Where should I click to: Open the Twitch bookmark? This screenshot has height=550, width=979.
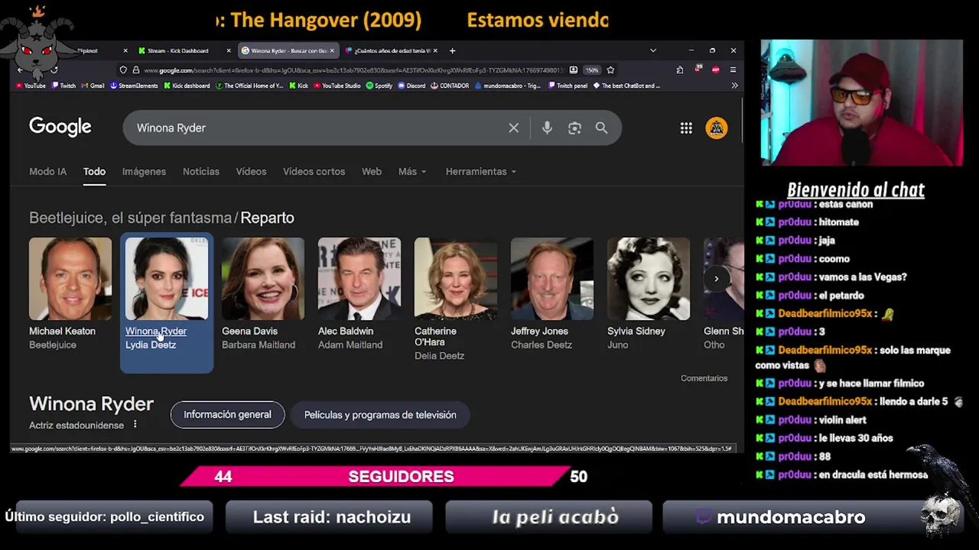(x=63, y=86)
